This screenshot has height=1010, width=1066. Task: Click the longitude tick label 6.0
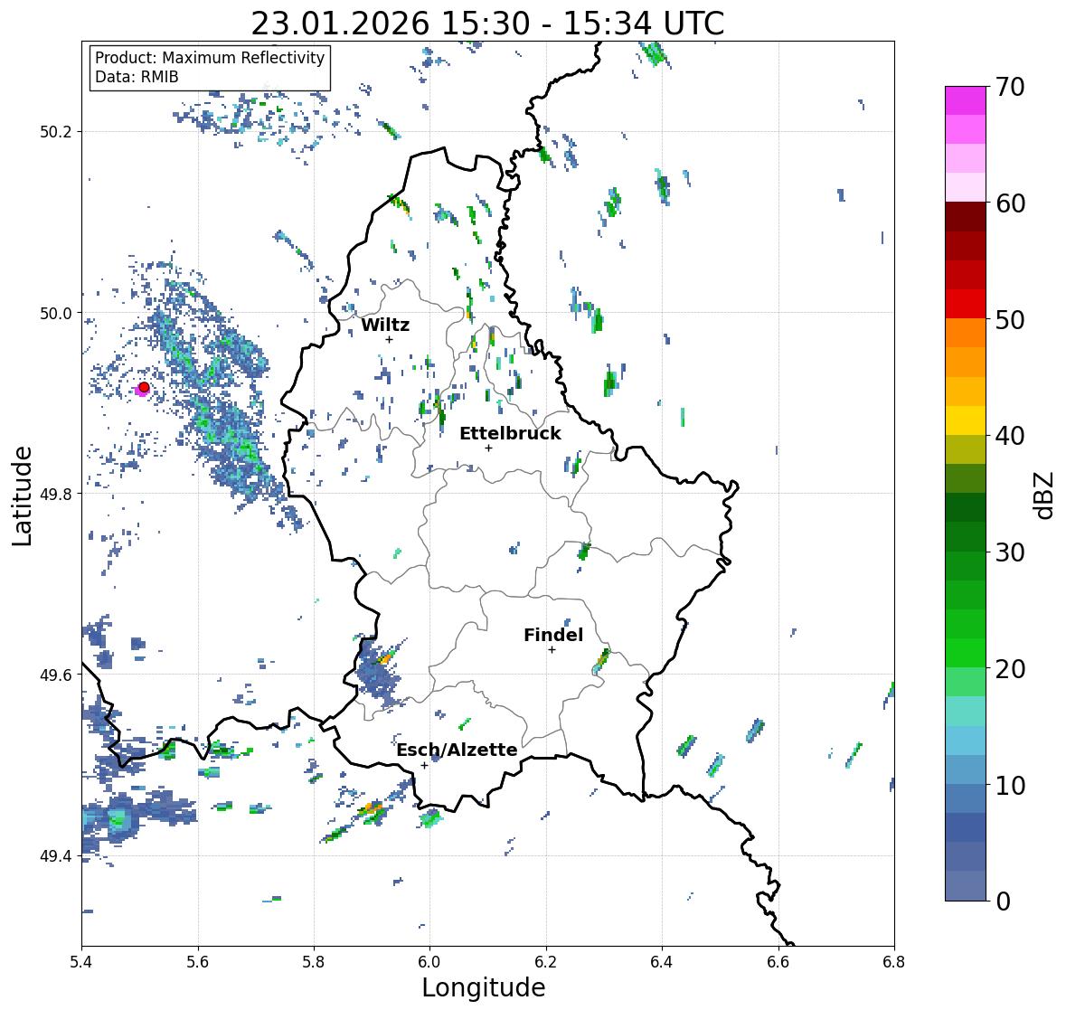pyautogui.click(x=429, y=962)
